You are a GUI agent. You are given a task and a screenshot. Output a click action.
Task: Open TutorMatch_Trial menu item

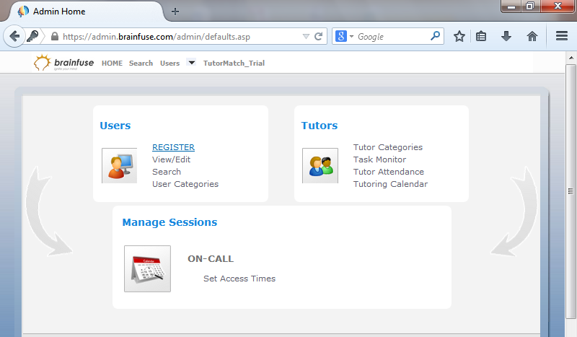pyautogui.click(x=234, y=63)
